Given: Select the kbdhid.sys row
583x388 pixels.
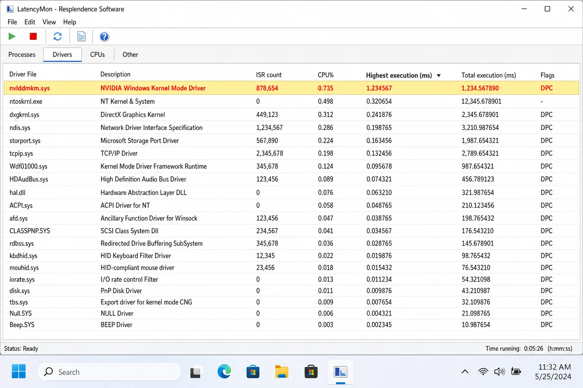Looking at the screenshot, I should point(291,255).
